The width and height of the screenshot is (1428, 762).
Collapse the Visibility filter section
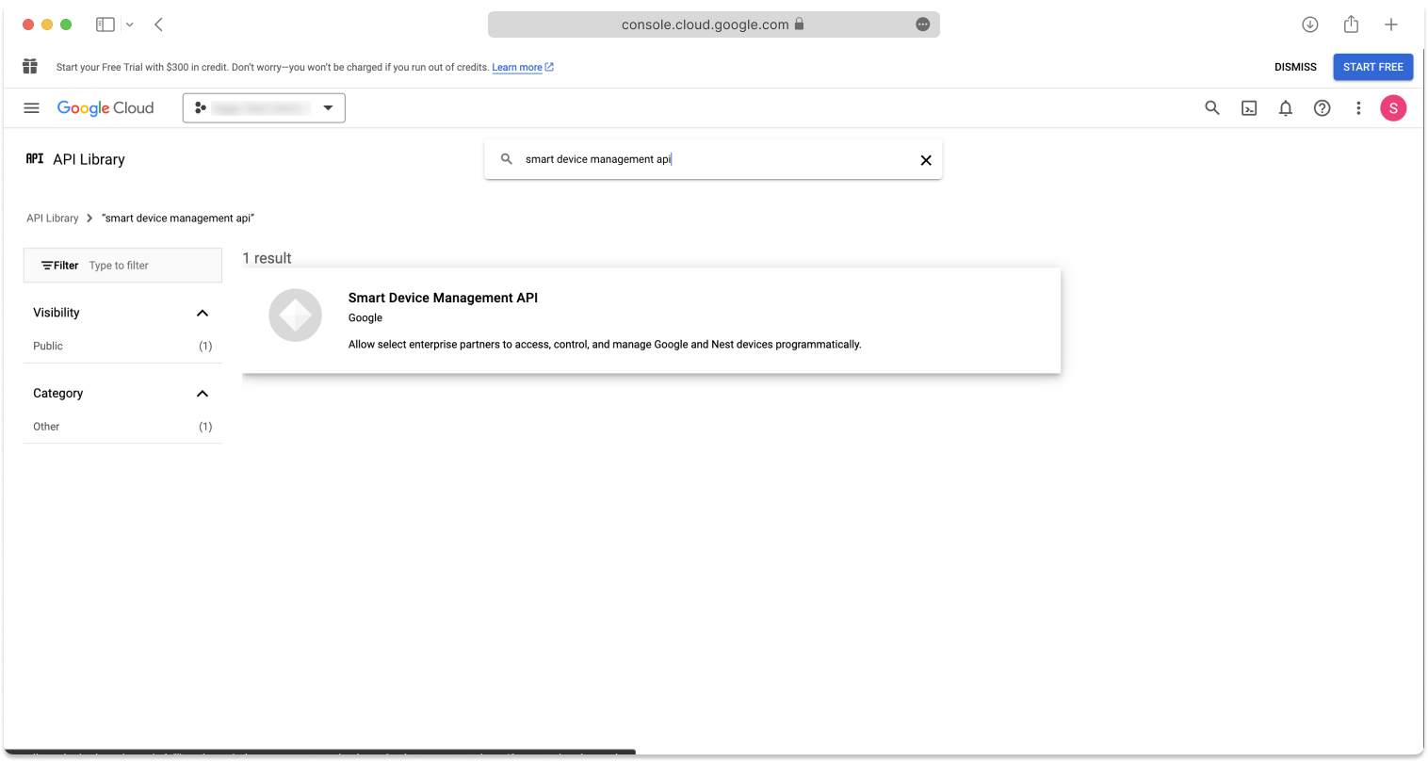click(202, 313)
